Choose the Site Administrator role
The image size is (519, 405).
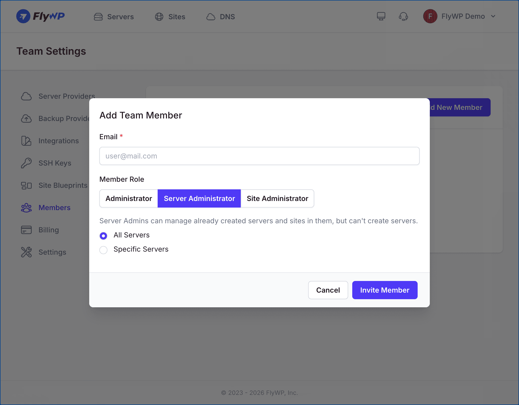click(x=277, y=198)
